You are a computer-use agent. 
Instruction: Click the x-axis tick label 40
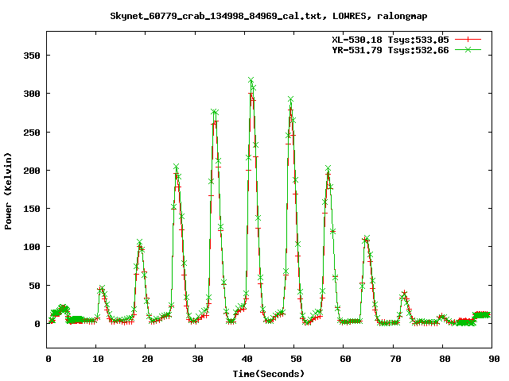coord(247,359)
